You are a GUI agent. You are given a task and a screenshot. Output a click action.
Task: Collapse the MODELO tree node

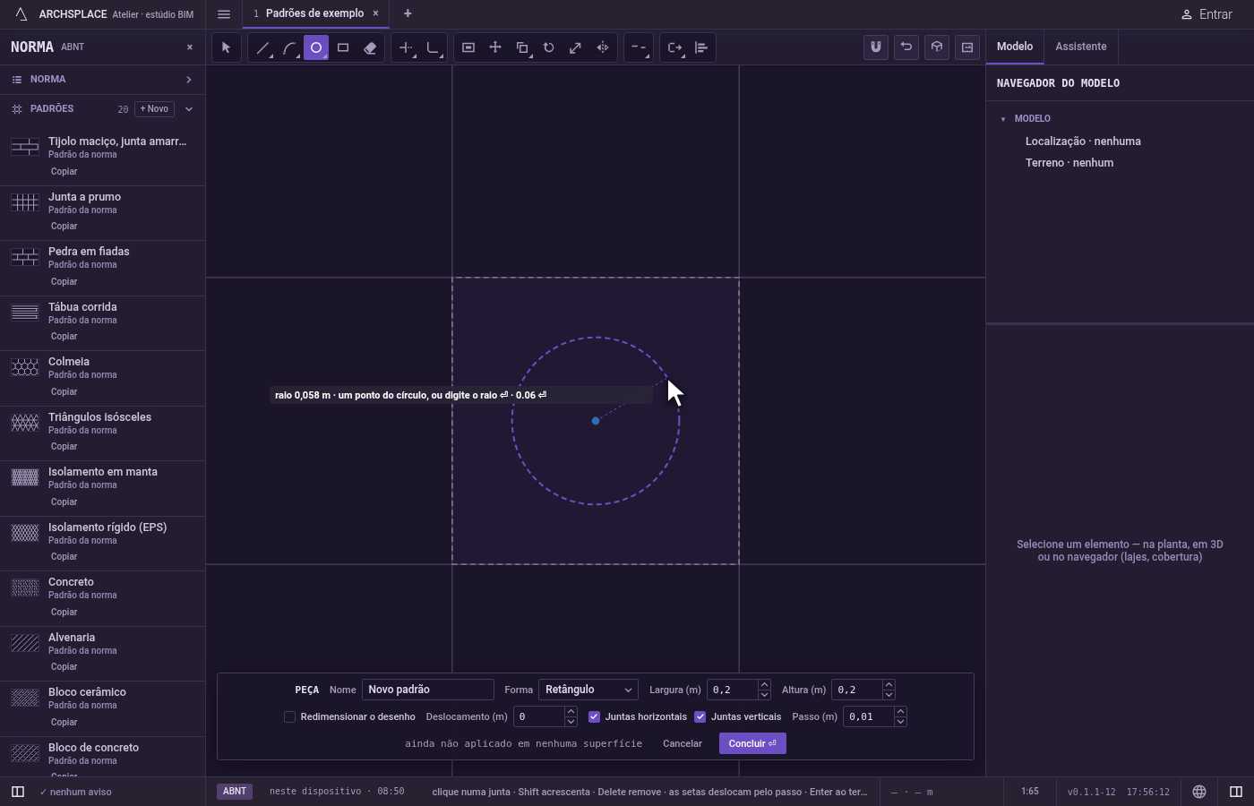[1003, 119]
